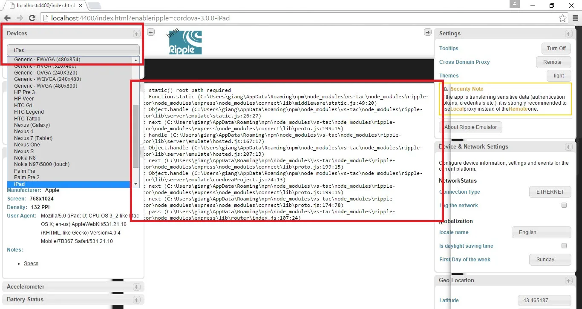Expand the Accelerometer panel
The width and height of the screenshot is (582, 309).
click(73, 287)
